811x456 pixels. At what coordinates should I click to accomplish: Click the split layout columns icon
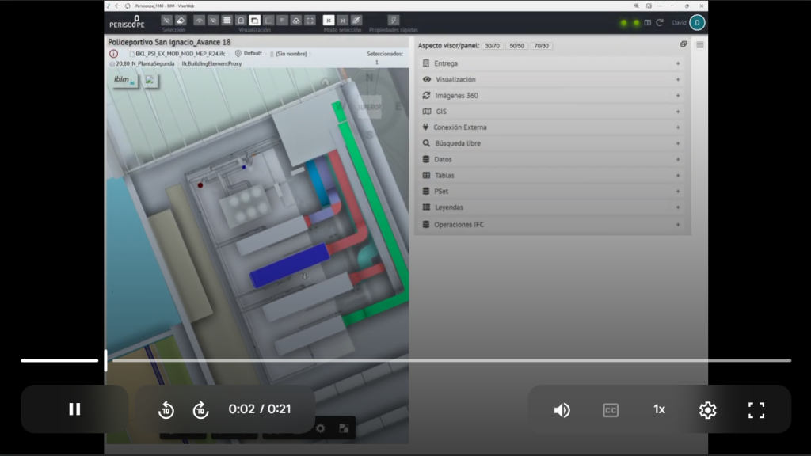647,23
